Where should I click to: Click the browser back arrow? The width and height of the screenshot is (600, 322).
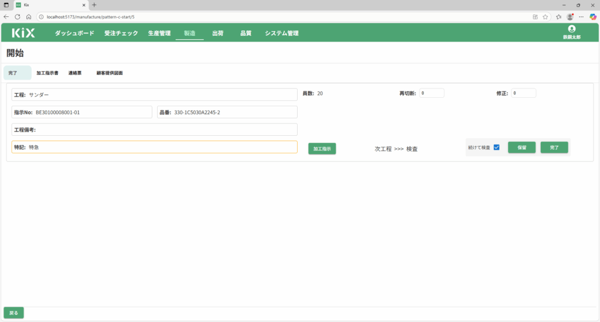click(x=6, y=17)
